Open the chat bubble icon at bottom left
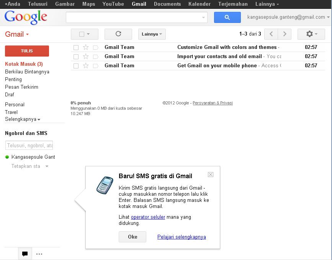The height and width of the screenshot is (260, 332). pyautogui.click(x=25, y=253)
